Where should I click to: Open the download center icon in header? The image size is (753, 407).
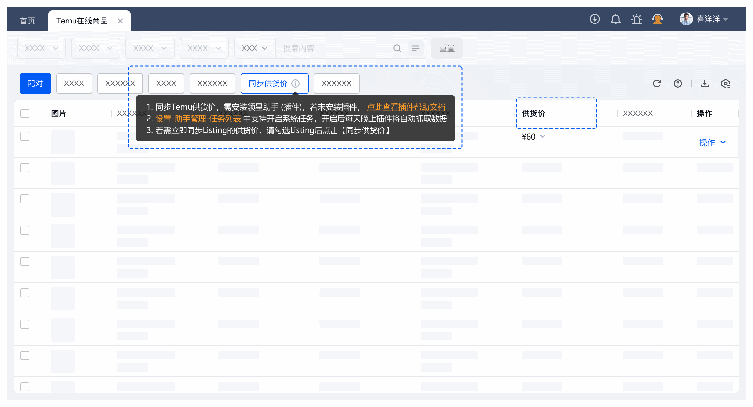coord(594,19)
